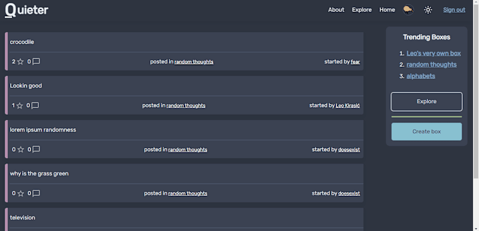This screenshot has height=231, width=479.
Task: Open Explore in the top navigation
Action: click(362, 10)
